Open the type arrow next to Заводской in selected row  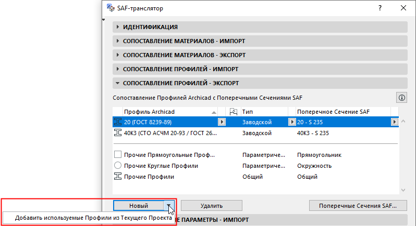(x=291, y=122)
